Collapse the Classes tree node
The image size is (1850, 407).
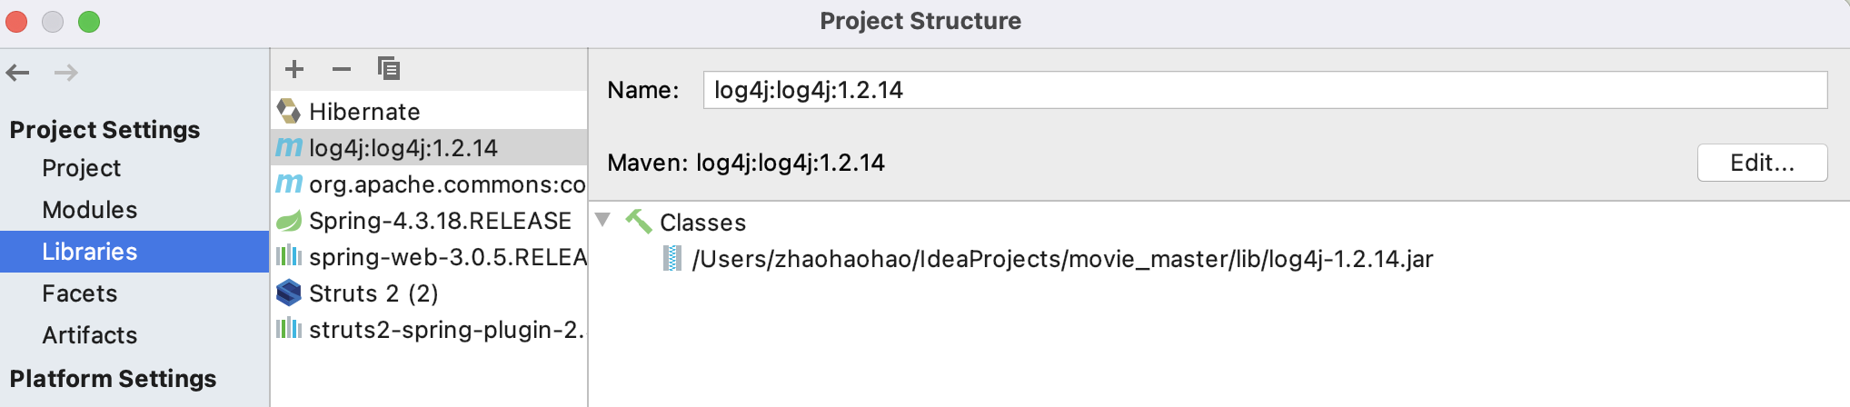click(x=602, y=220)
